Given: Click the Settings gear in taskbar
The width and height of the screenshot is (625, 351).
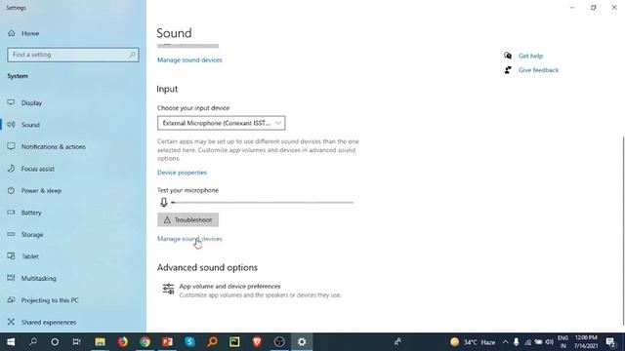Looking at the screenshot, I should [x=302, y=342].
